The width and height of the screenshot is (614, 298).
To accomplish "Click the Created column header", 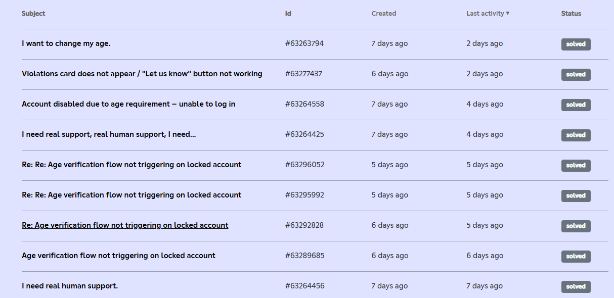I will click(383, 14).
